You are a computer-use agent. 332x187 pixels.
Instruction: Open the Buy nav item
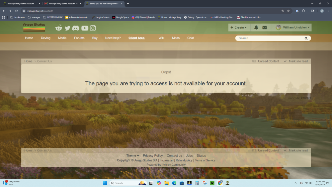tap(95, 38)
